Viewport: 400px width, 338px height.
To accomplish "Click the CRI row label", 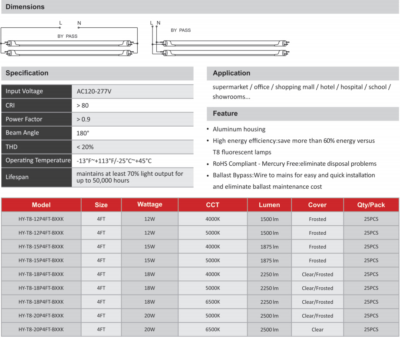I will (10, 105).
